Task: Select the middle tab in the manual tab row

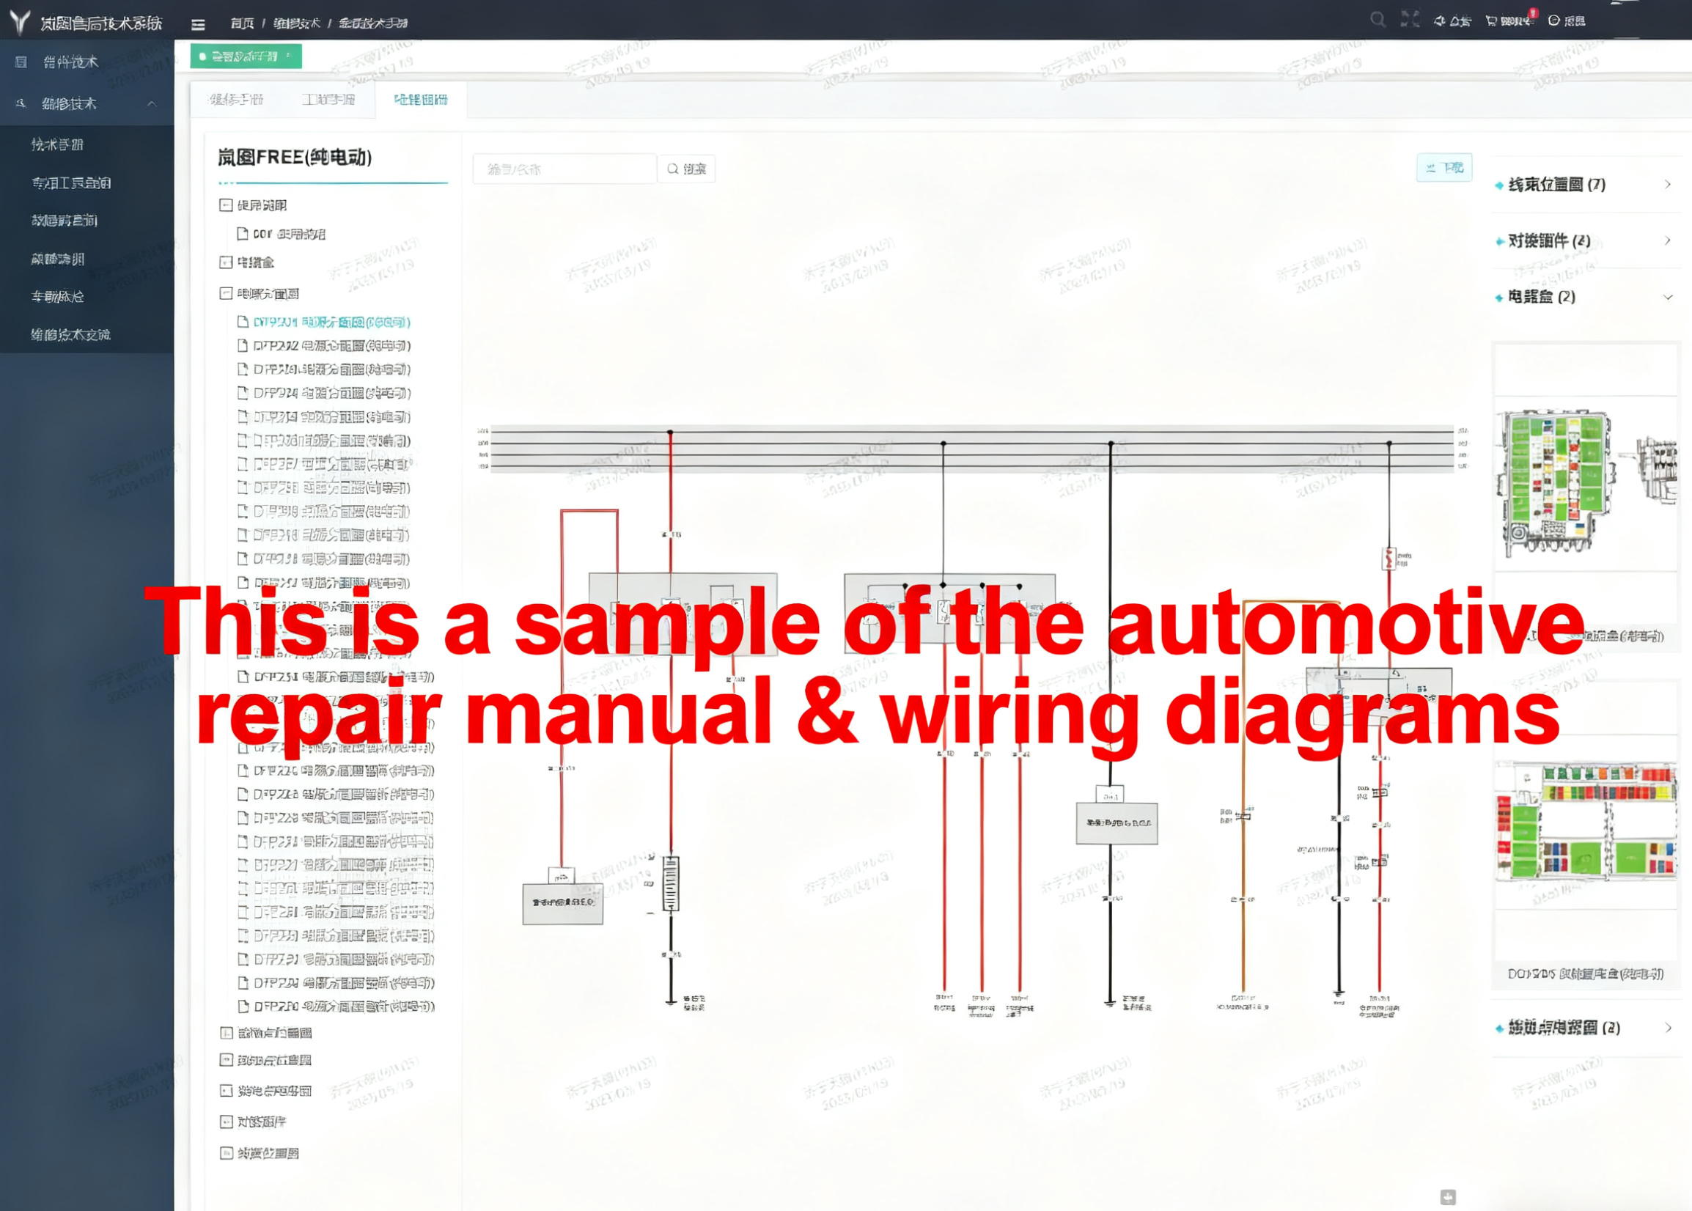Action: [x=329, y=99]
